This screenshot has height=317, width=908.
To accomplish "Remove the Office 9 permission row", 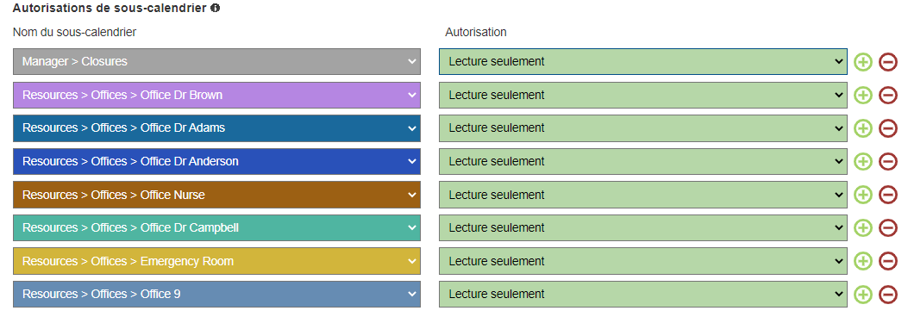I will point(887,295).
